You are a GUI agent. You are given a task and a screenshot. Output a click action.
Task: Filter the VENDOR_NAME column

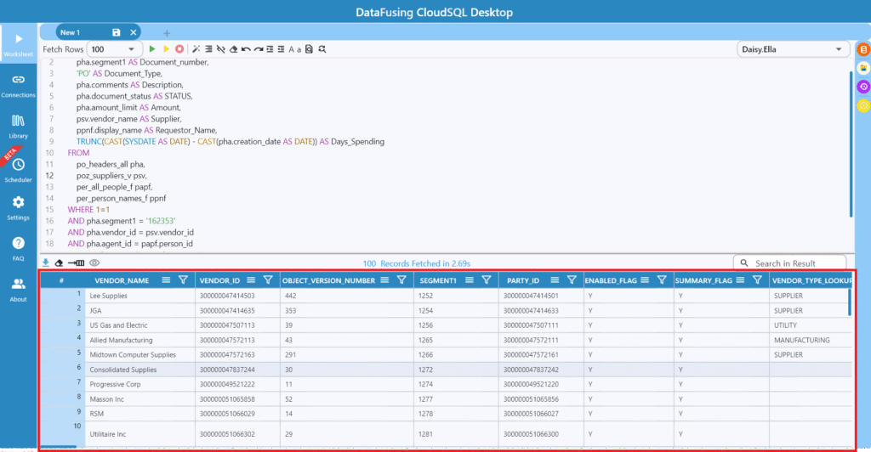click(183, 280)
